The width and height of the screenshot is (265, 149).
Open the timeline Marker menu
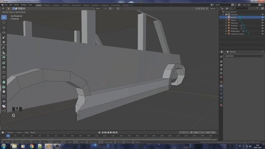click(33, 132)
